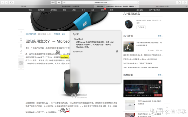Open the 西门子 全自动洗碗机 report link

click(149, 102)
